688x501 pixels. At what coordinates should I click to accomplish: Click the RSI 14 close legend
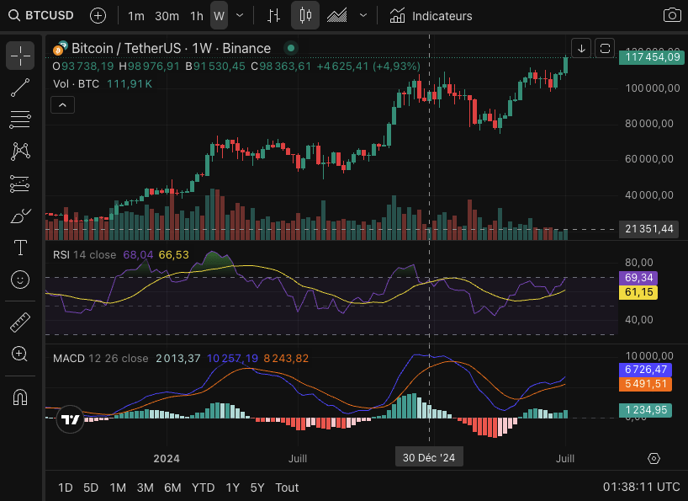pos(85,255)
